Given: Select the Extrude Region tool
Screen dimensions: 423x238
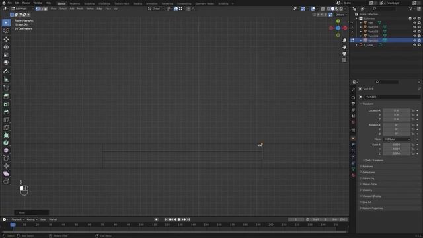Looking at the screenshot, I should click(6, 97).
